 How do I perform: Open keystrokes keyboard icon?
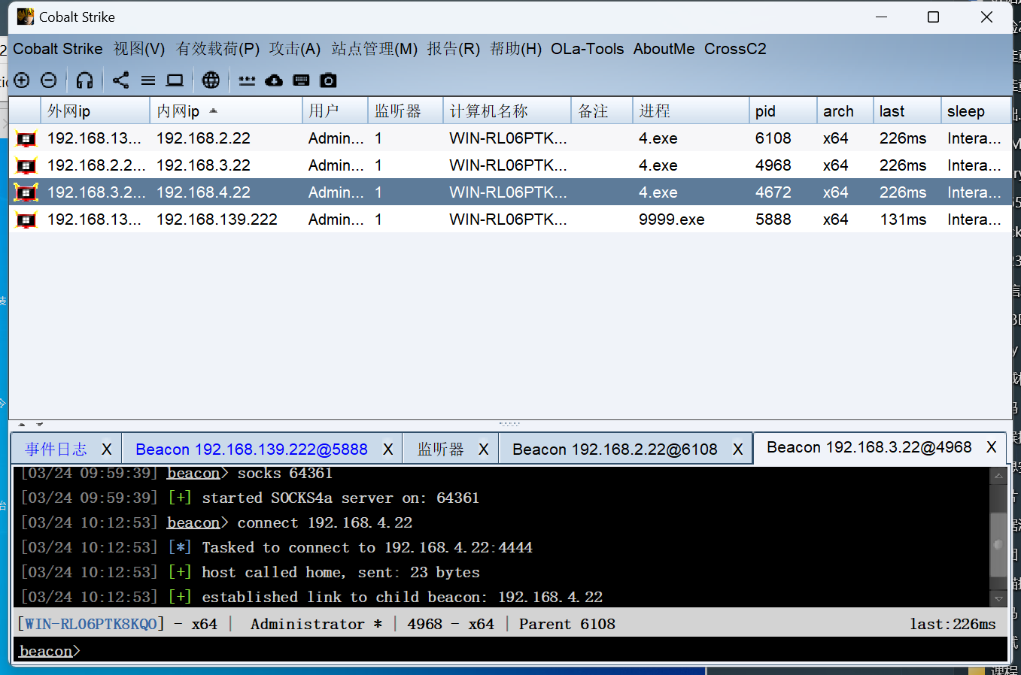301,80
